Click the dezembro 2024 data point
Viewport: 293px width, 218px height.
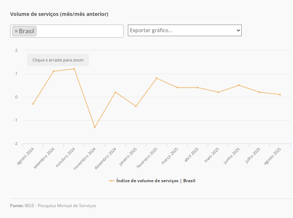(x=115, y=92)
